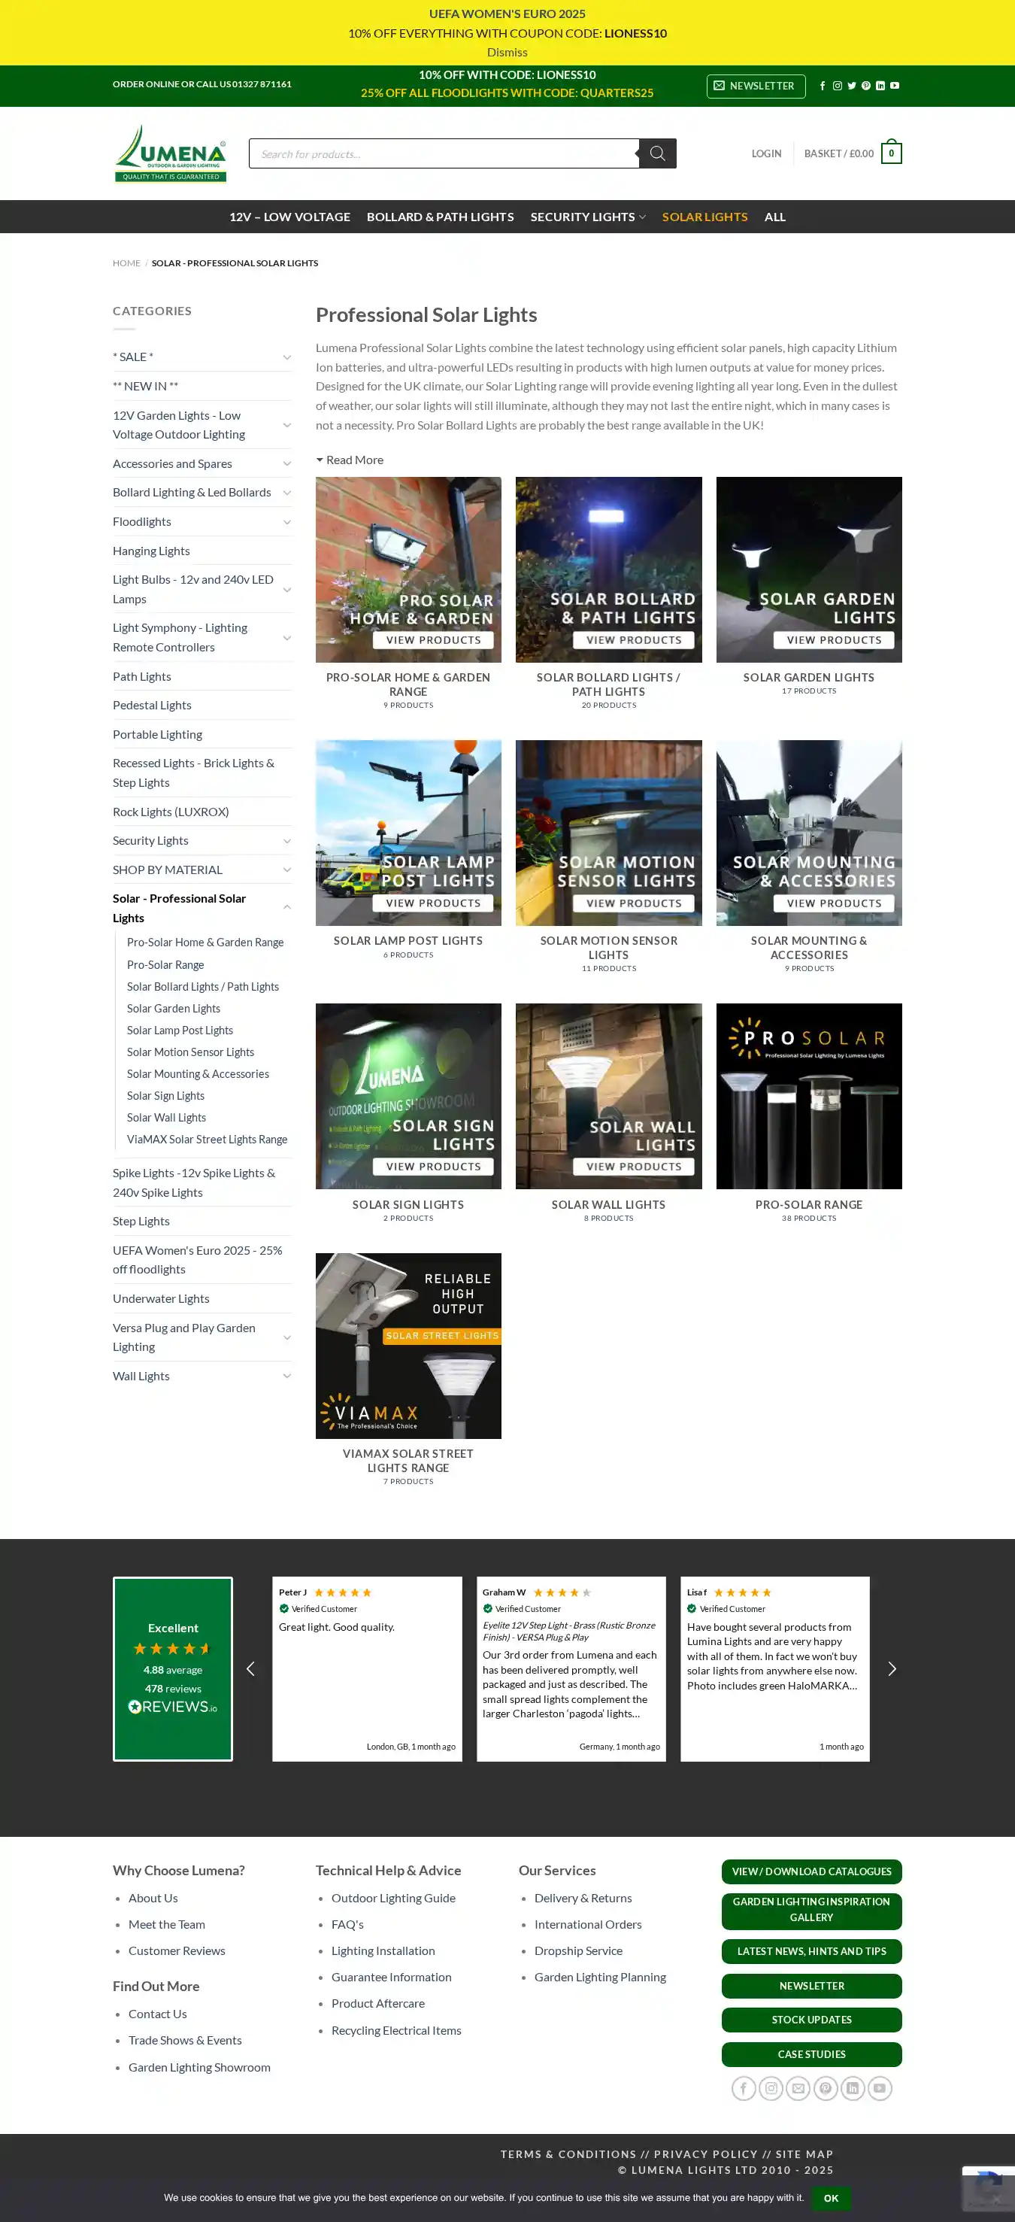The image size is (1015, 2222).
Task: Click the footer email envelope icon
Action: [x=798, y=2088]
